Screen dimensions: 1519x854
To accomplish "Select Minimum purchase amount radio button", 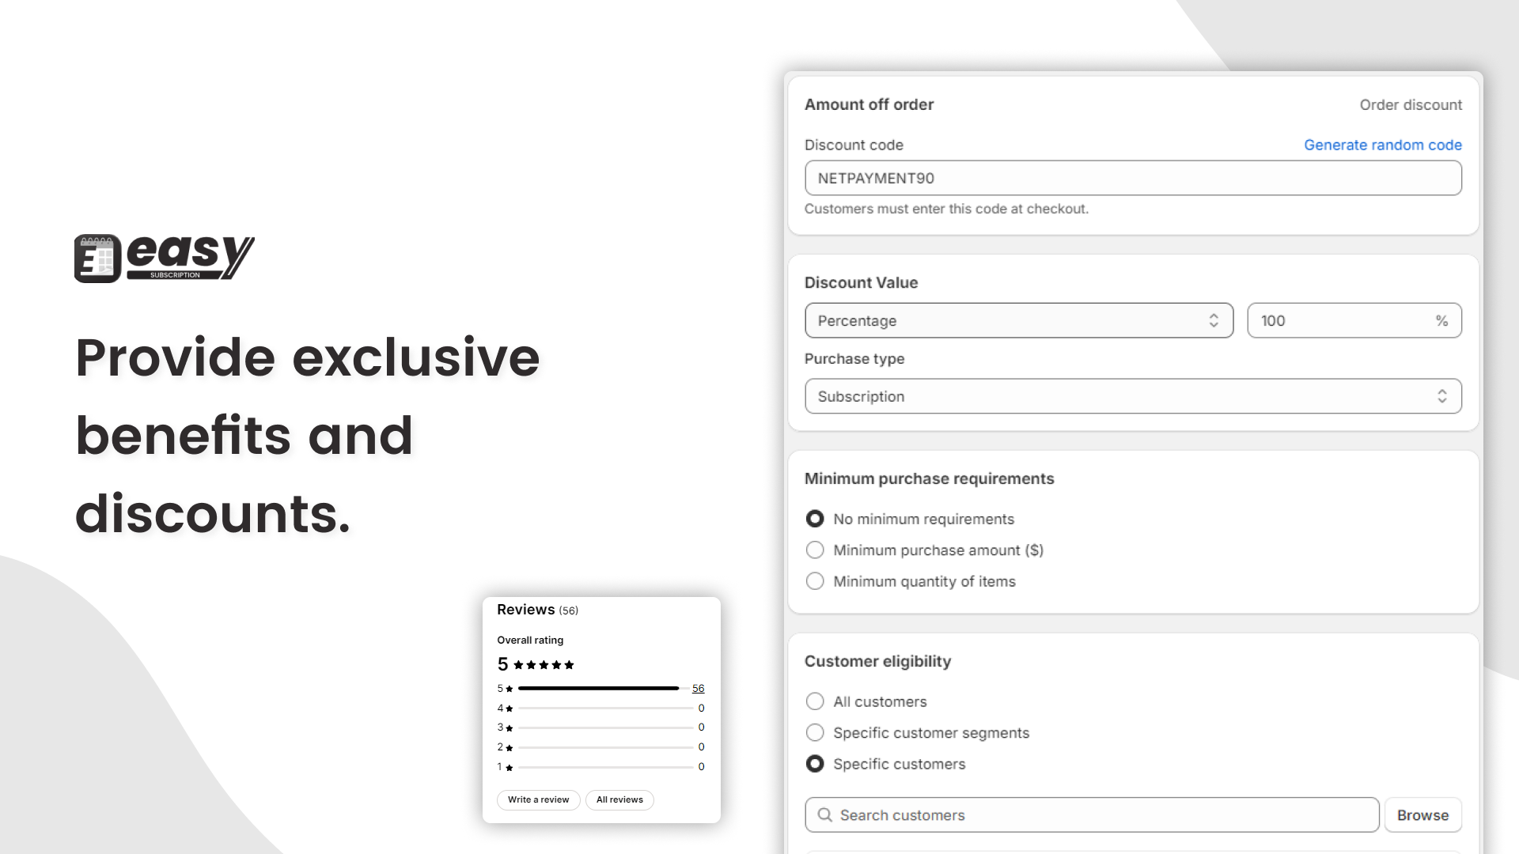I will point(814,550).
